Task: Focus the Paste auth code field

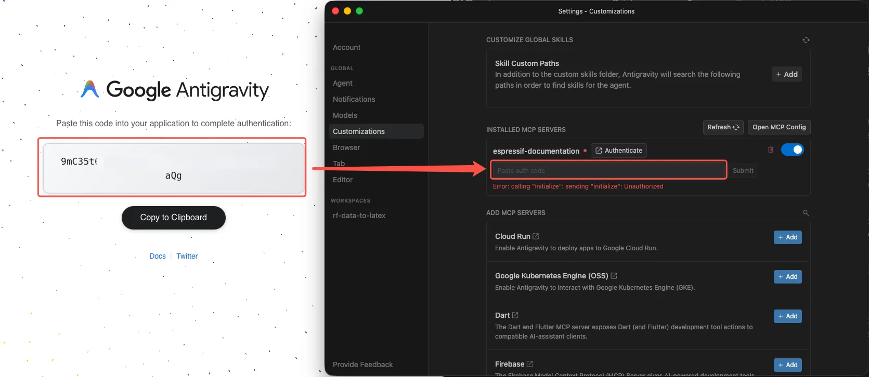Action: 608,170
